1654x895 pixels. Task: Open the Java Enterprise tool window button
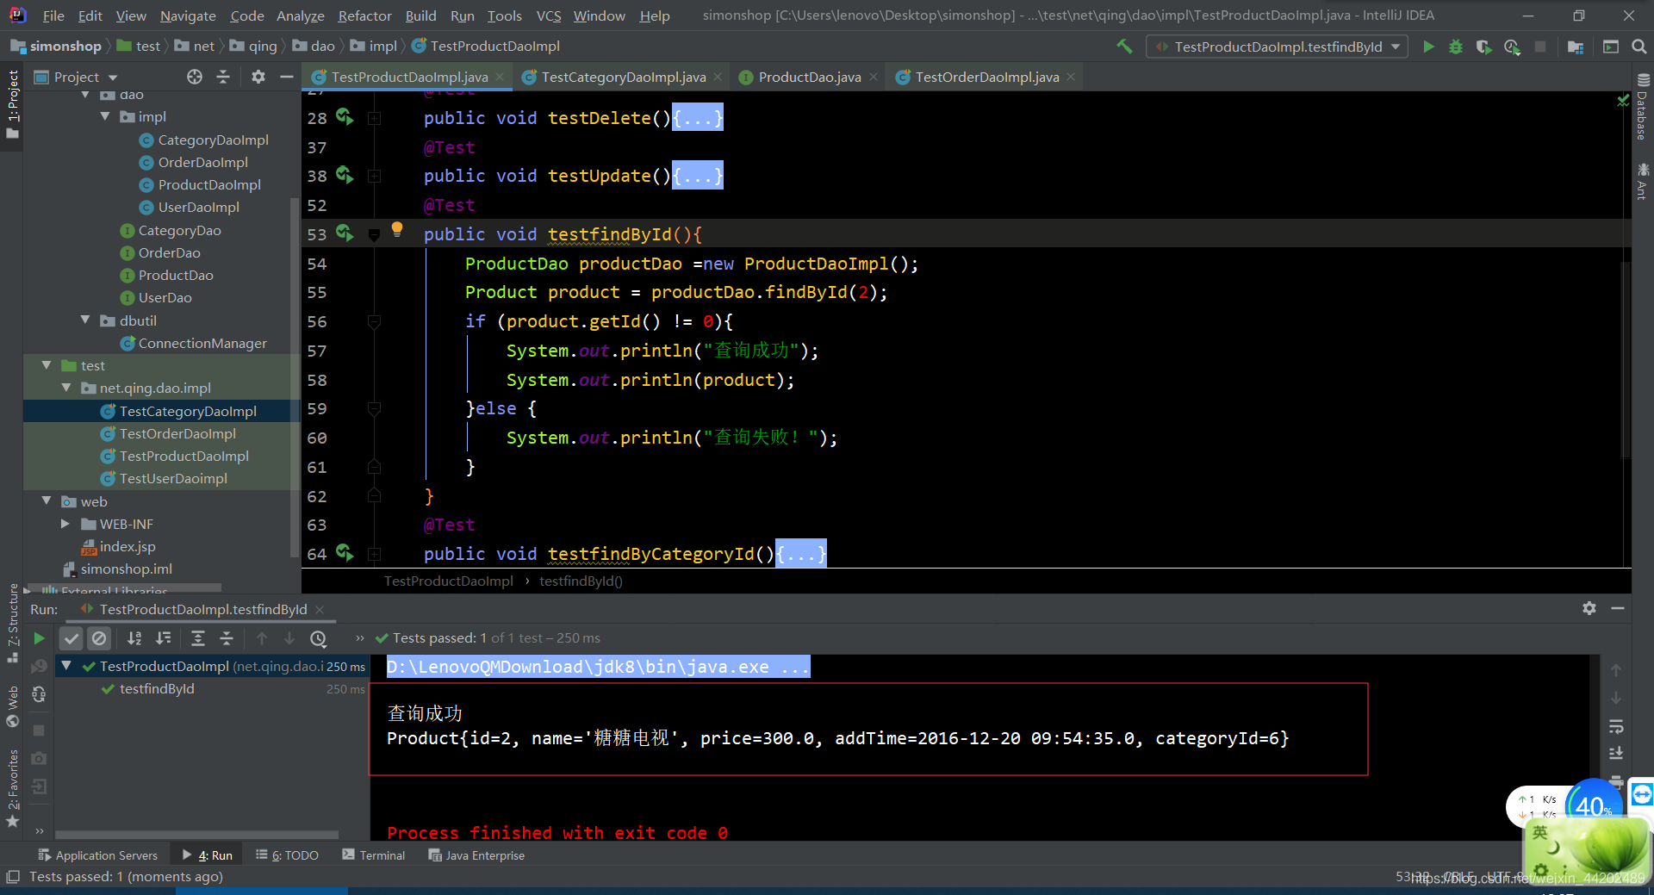(x=476, y=855)
